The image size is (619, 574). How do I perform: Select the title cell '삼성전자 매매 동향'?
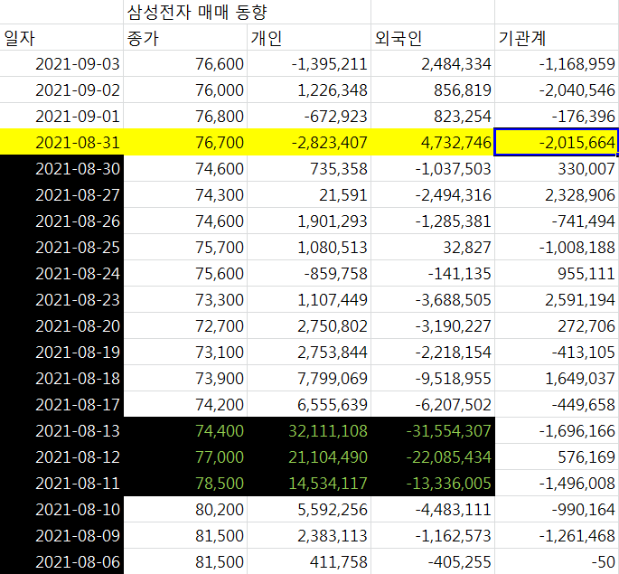coord(247,12)
